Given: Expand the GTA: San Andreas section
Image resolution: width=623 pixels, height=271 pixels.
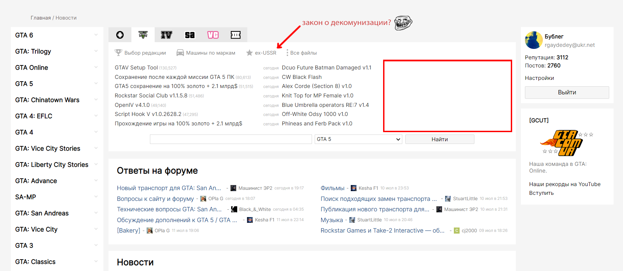Looking at the screenshot, I should coord(96,213).
